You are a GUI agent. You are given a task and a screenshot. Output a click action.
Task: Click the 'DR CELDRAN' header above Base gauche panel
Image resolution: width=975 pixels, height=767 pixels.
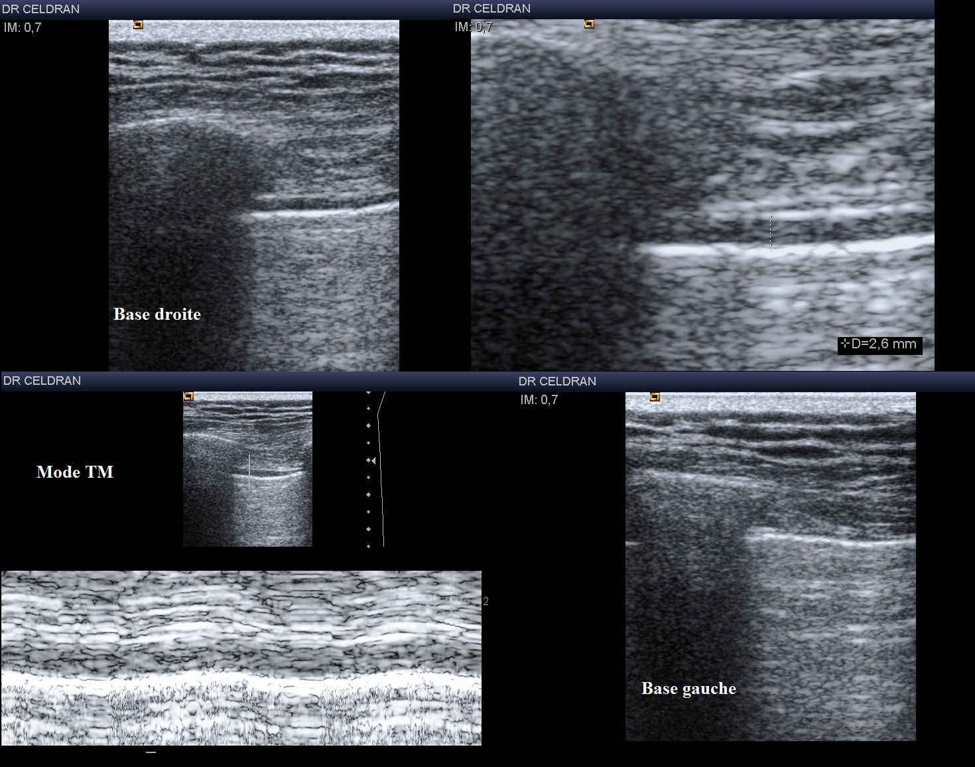(x=557, y=382)
